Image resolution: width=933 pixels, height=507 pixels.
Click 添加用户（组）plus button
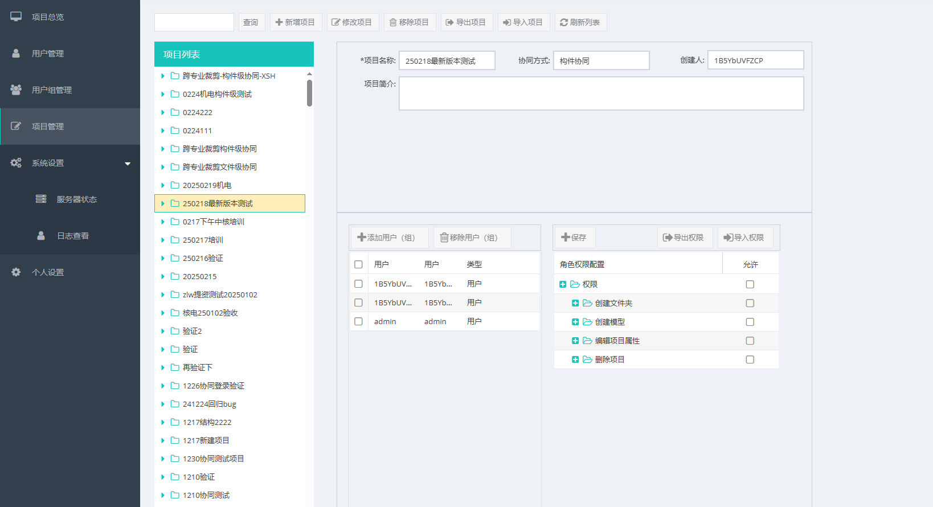(388, 238)
